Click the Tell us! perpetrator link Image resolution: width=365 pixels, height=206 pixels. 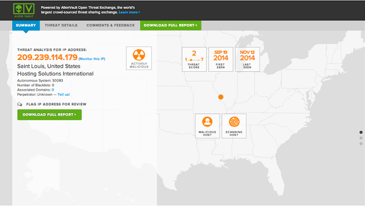coord(64,94)
